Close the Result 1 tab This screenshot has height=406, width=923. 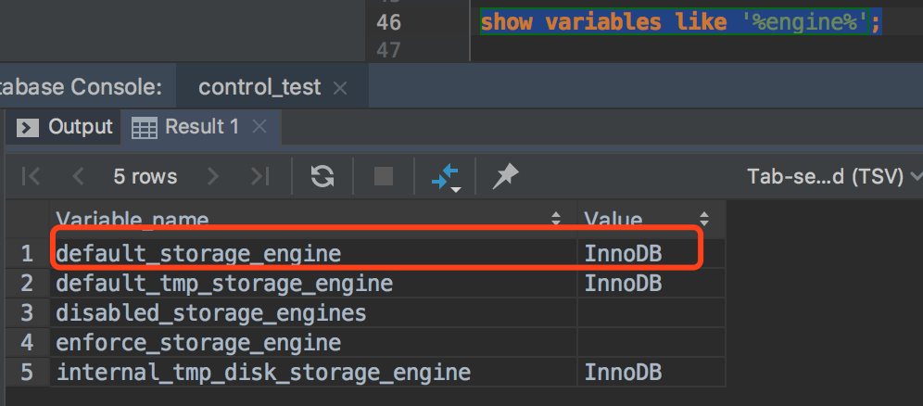(x=259, y=127)
